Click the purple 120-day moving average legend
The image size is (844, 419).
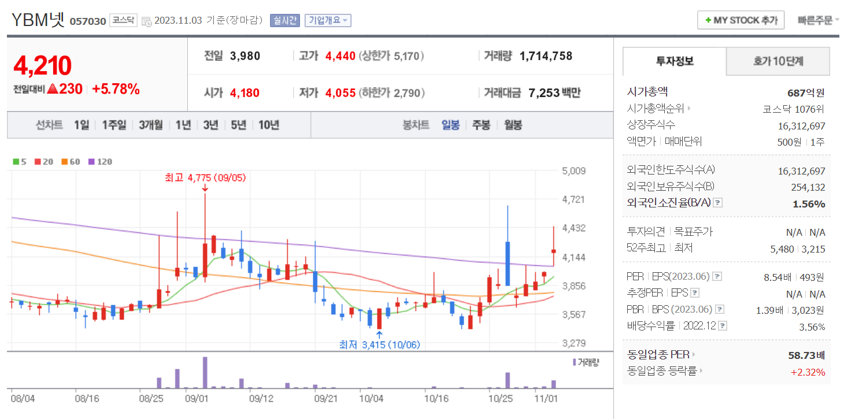100,162
